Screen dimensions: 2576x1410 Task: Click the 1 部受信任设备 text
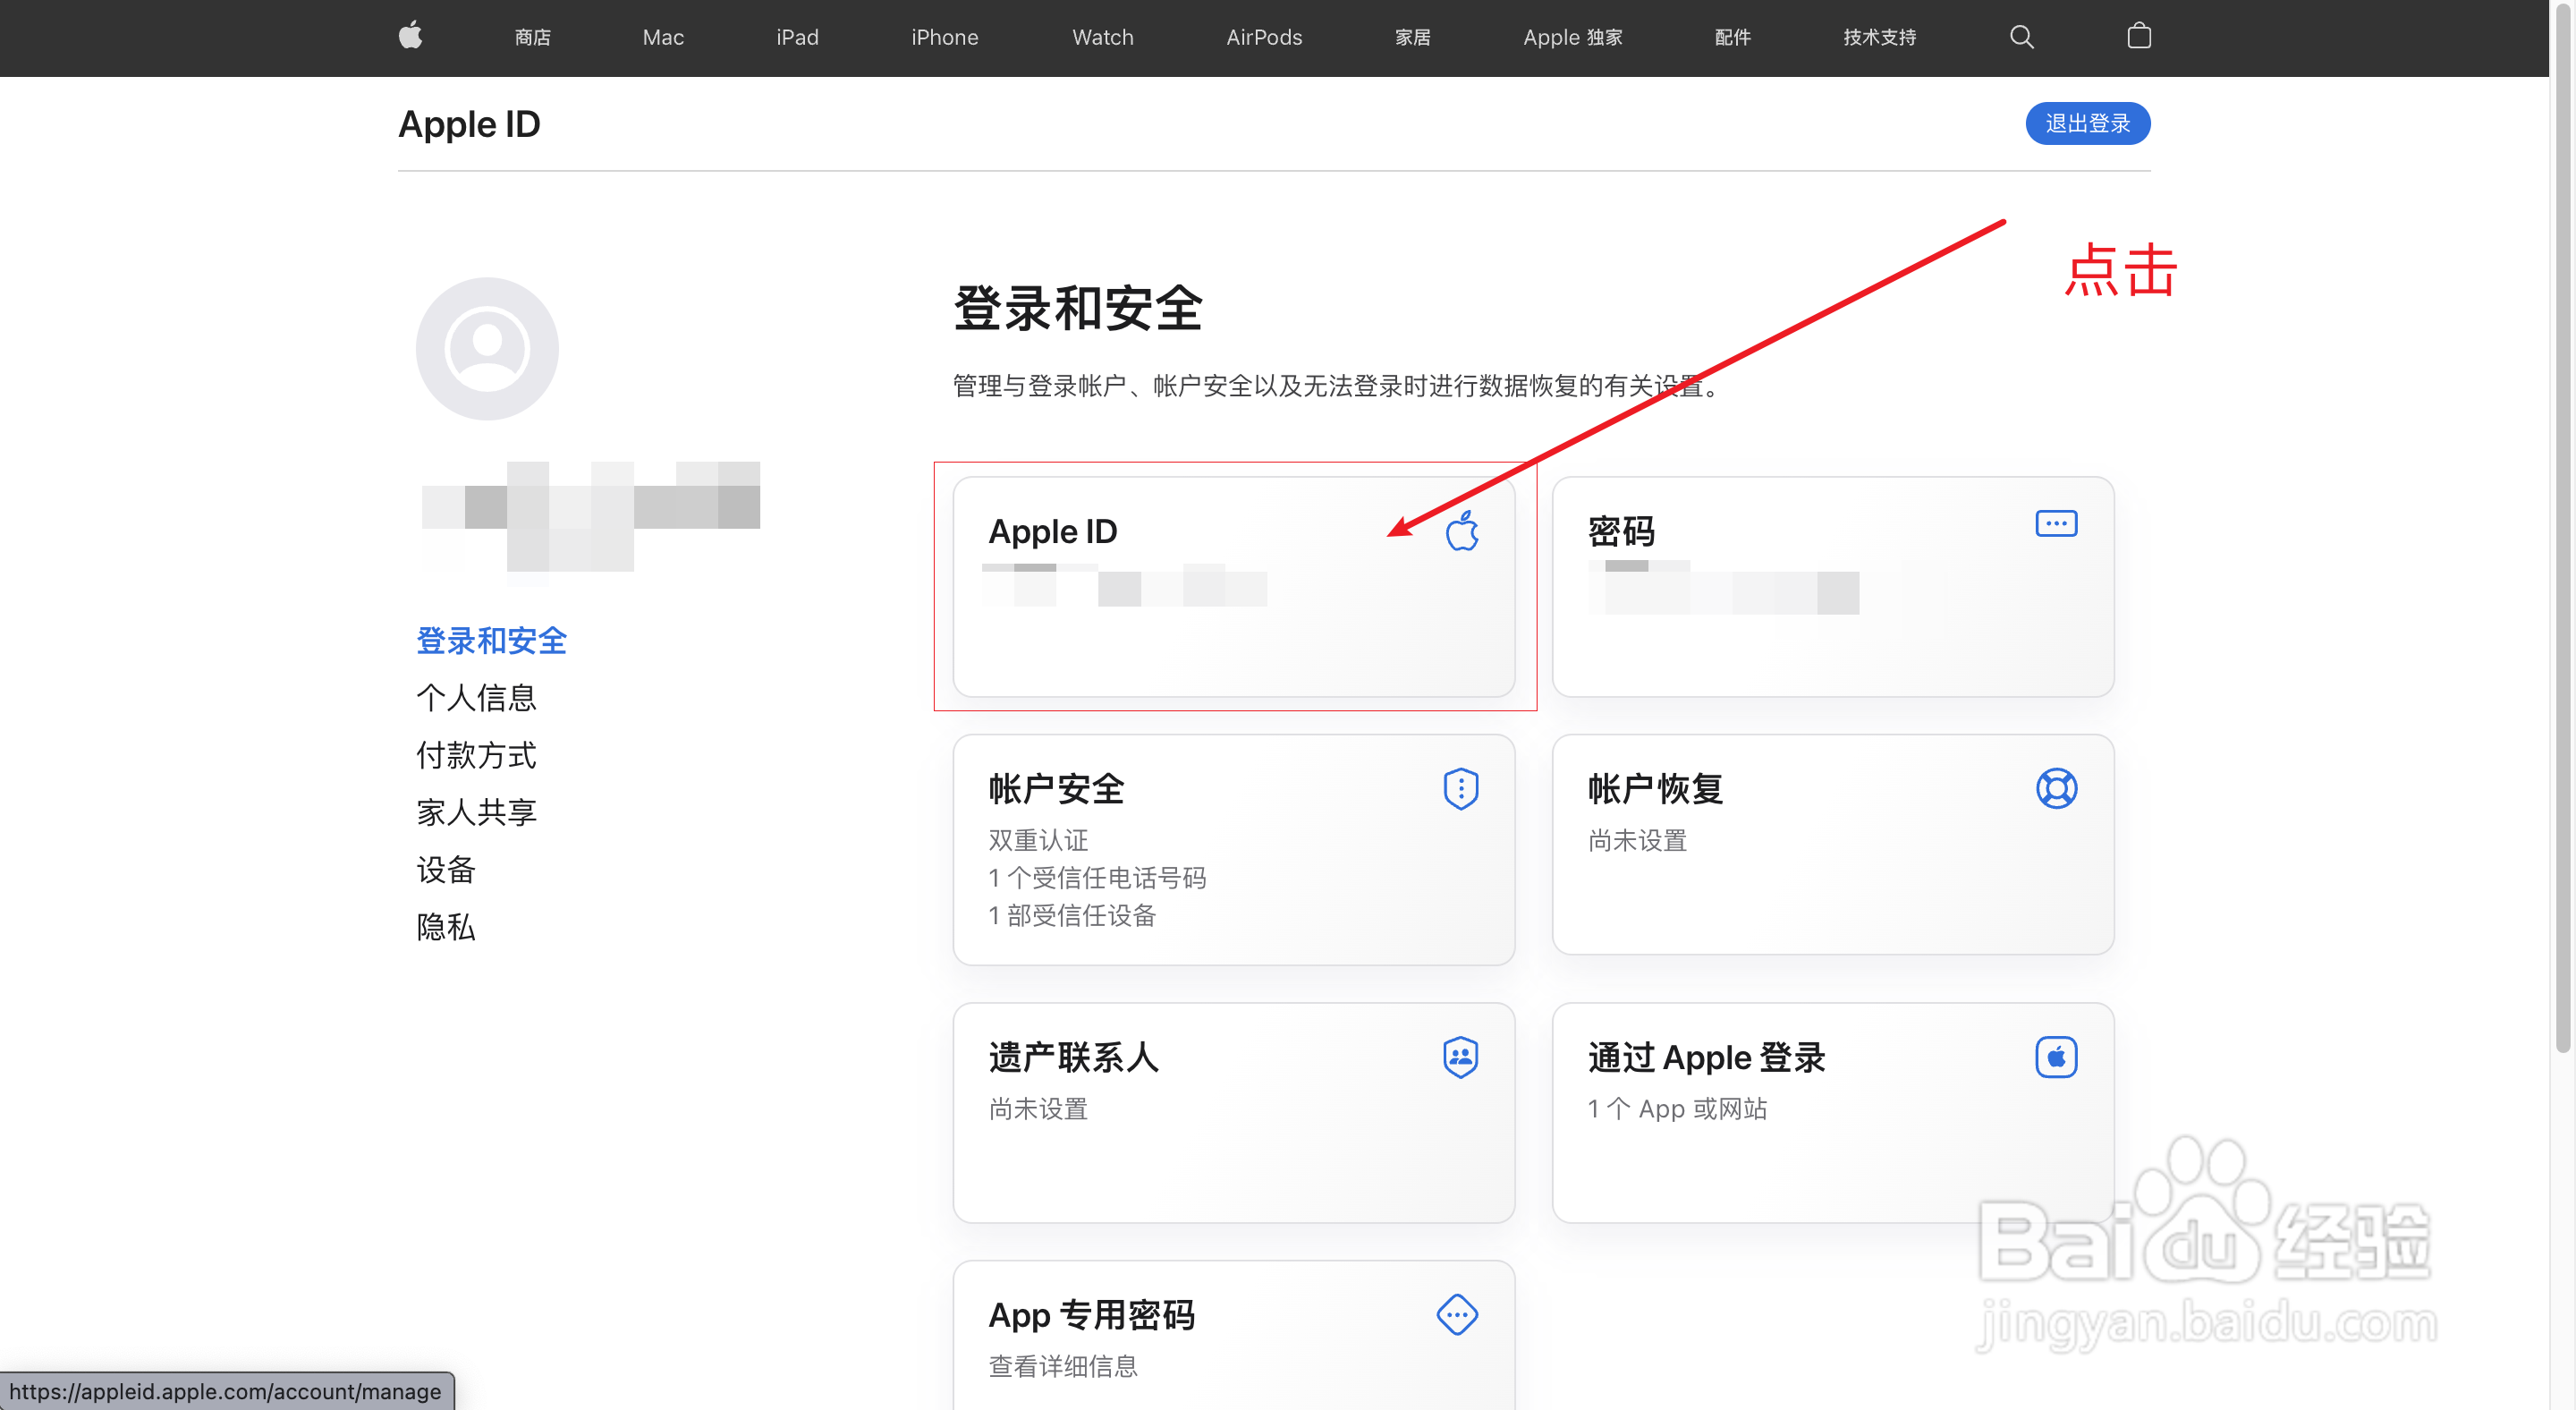[1072, 915]
